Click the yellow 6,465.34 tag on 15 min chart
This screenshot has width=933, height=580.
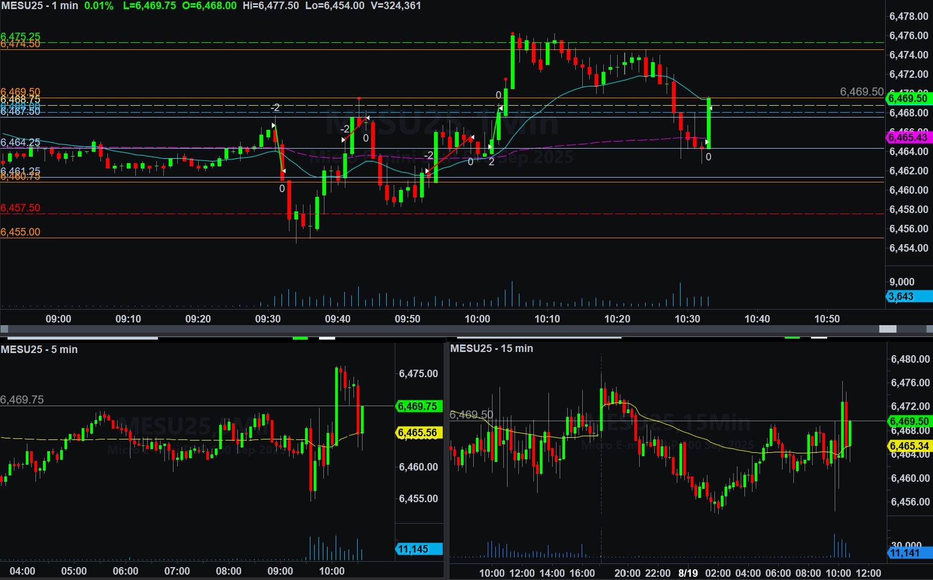(909, 446)
